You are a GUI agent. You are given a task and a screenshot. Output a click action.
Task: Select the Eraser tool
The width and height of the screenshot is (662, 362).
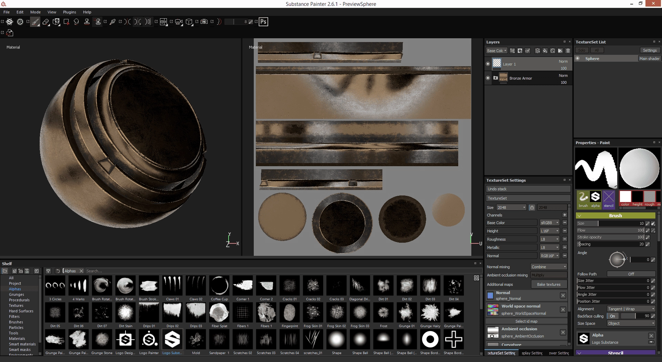(46, 22)
